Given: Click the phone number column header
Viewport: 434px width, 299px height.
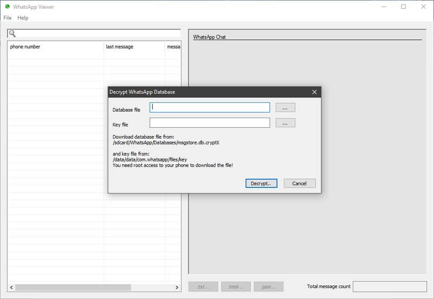Looking at the screenshot, I should pyautogui.click(x=55, y=47).
